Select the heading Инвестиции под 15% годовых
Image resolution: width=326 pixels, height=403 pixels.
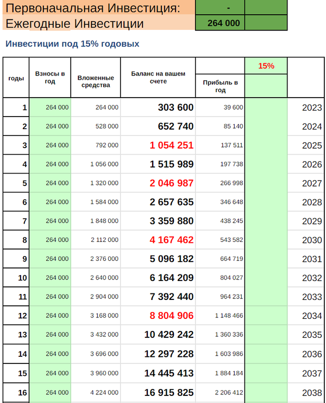(72, 44)
